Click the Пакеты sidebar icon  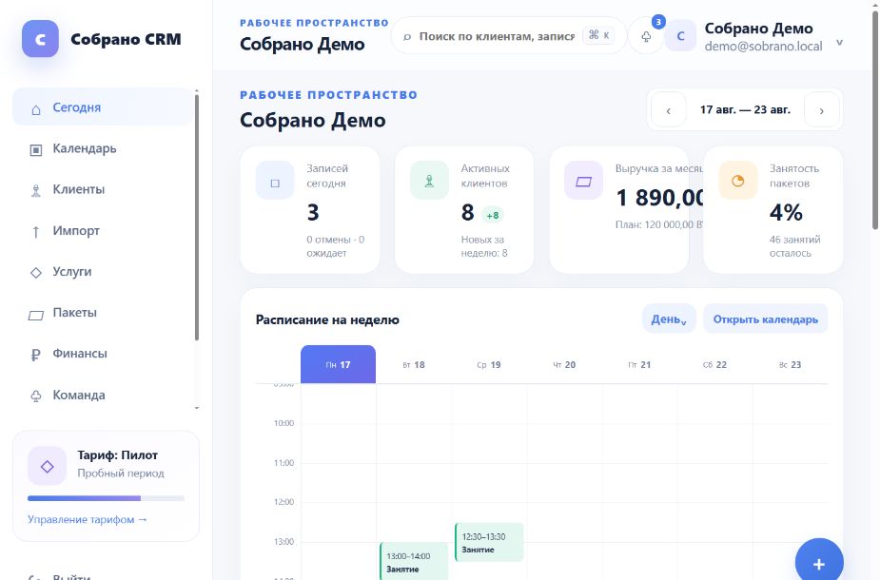pyautogui.click(x=35, y=316)
